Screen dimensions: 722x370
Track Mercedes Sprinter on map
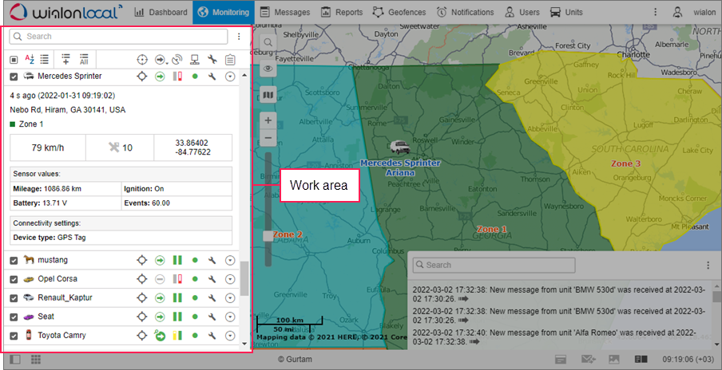142,77
